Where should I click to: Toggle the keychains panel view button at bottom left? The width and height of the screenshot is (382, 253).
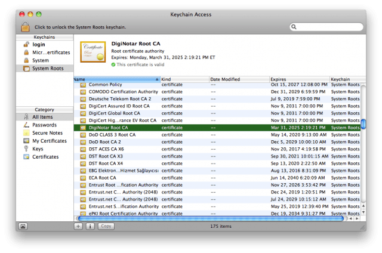coord(23,226)
